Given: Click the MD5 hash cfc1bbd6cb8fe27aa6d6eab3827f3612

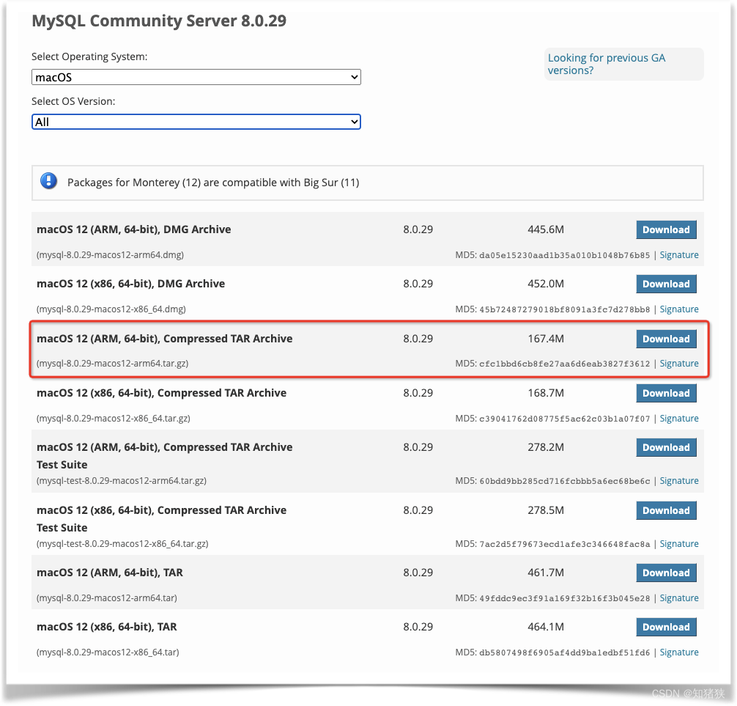Looking at the screenshot, I should tap(565, 364).
